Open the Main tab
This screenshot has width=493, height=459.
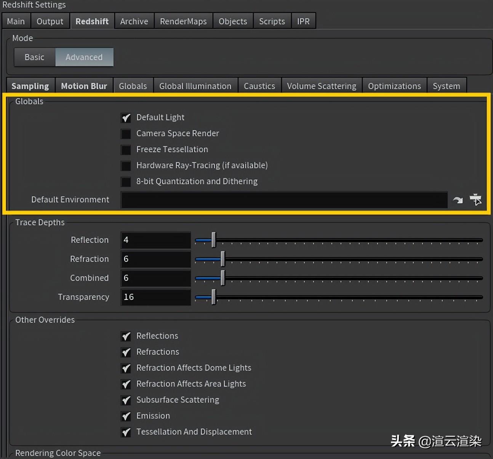(x=16, y=21)
